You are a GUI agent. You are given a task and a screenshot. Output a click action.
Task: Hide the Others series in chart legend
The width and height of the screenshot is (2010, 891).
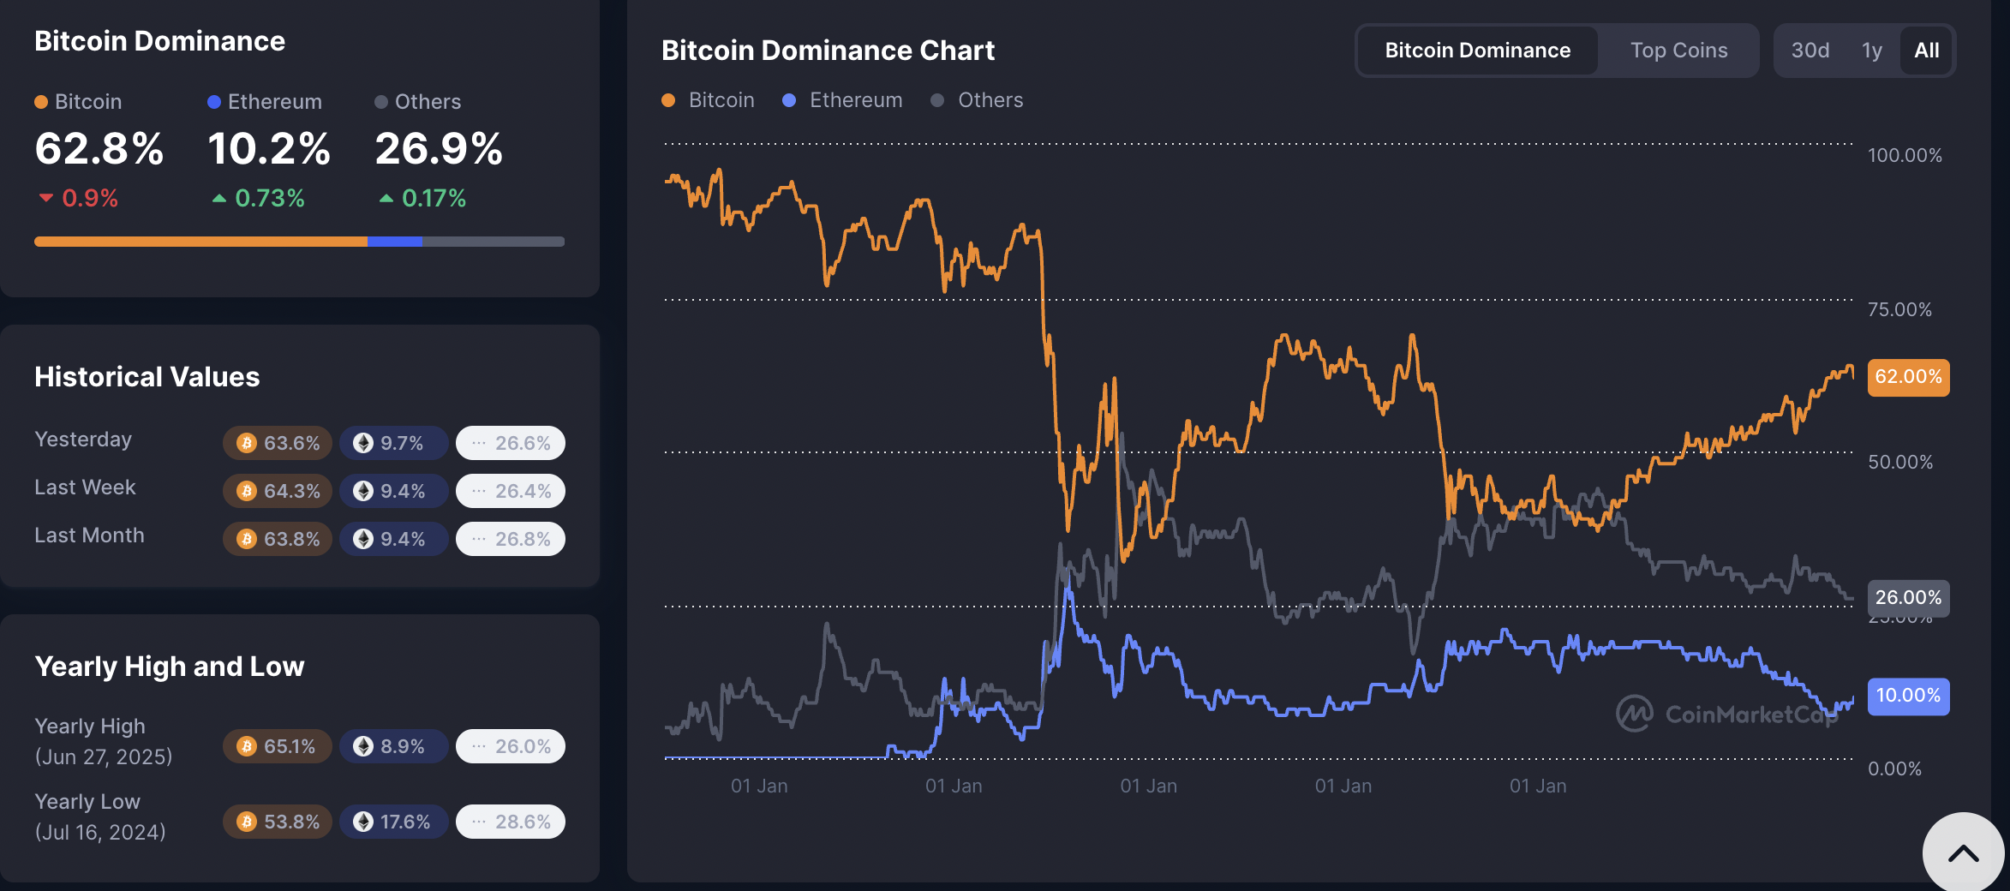pyautogui.click(x=978, y=100)
